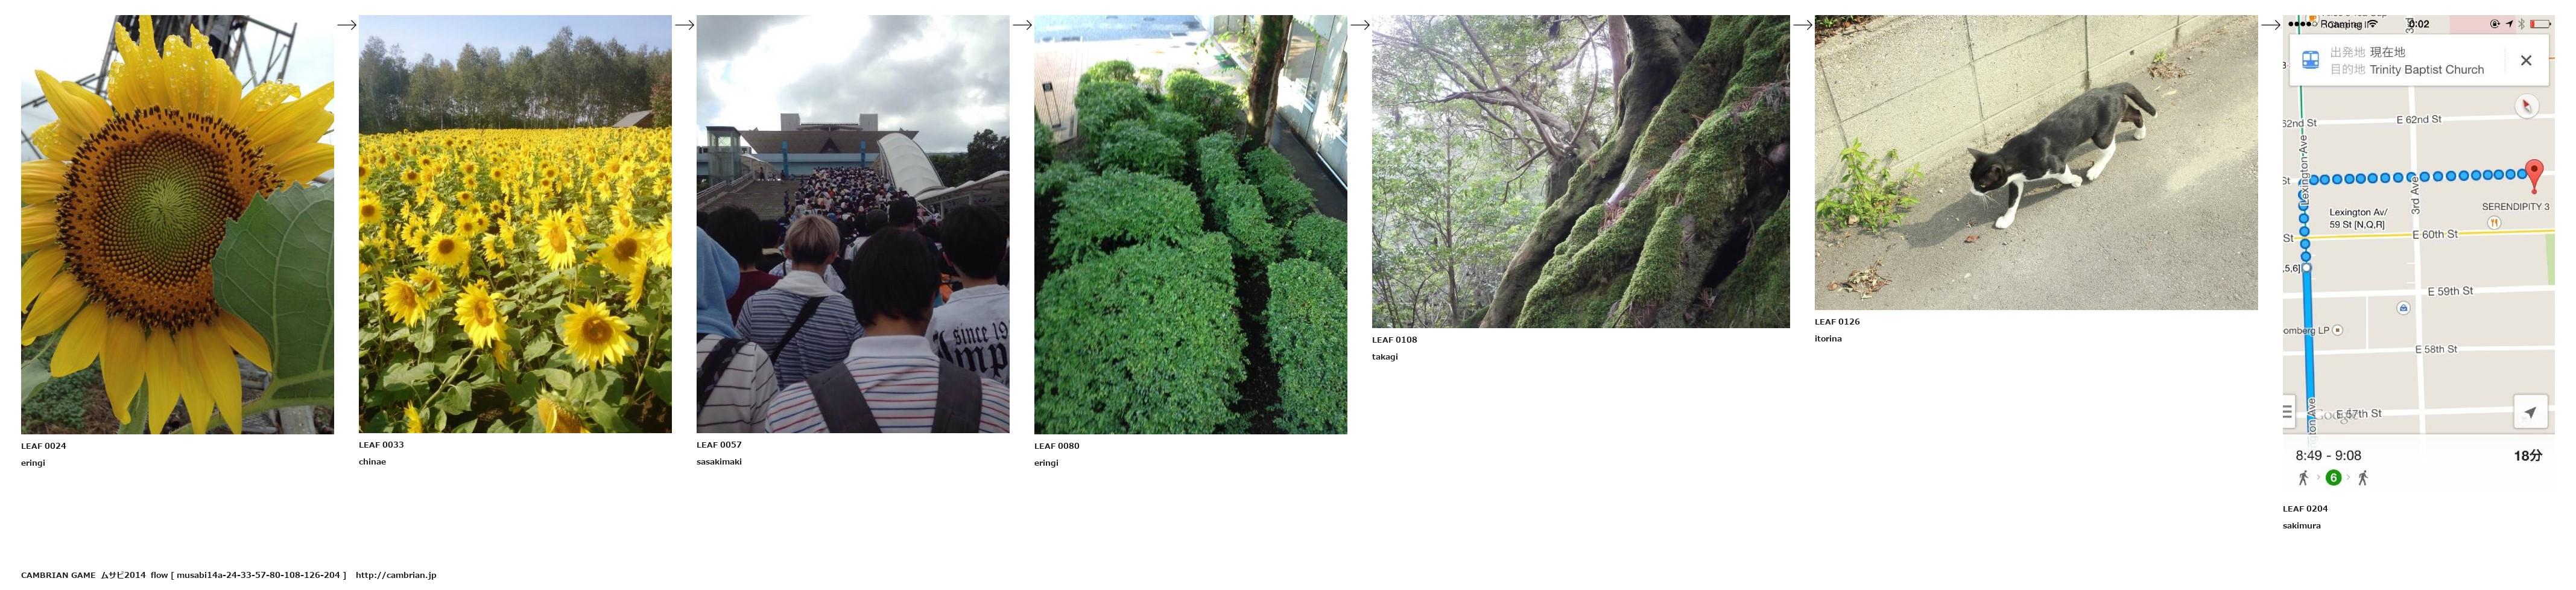This screenshot has height=590, width=2576.
Task: Click the http://cambrian.jp link
Action: [396, 575]
